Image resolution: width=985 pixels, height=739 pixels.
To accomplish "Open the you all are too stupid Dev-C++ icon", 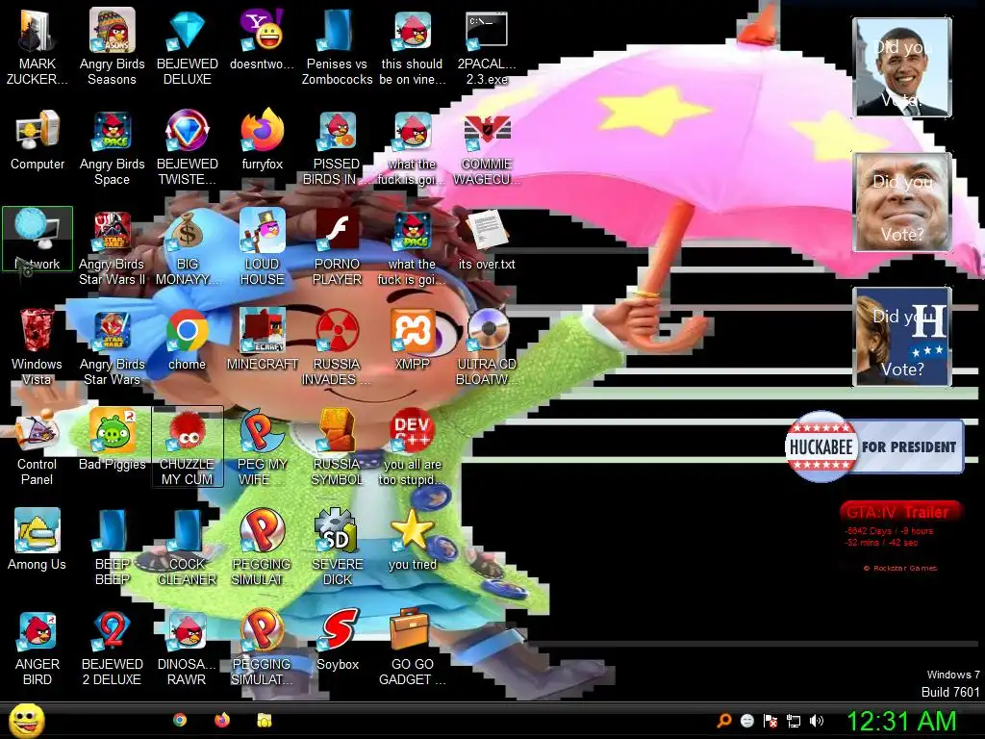I will coord(412,447).
